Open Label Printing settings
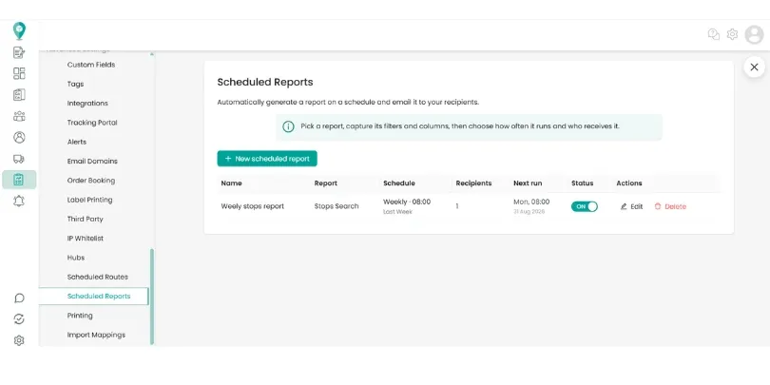 (x=90, y=200)
